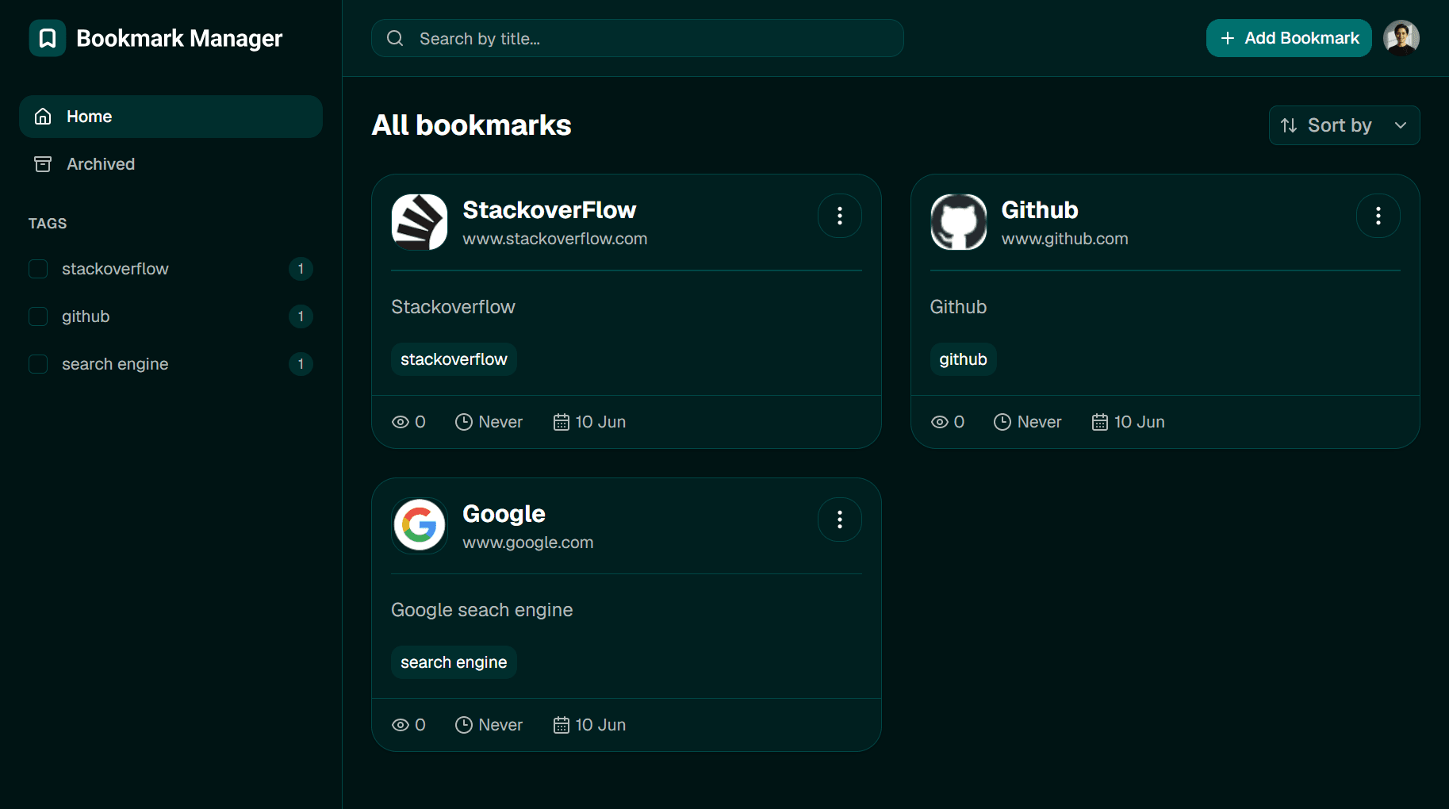Viewport: 1449px width, 809px height.
Task: Click the count badge beside github tag
Action: tap(301, 316)
